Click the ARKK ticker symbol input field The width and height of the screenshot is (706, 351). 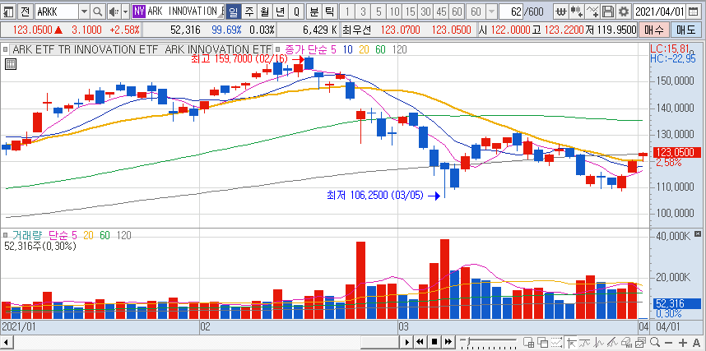point(57,12)
